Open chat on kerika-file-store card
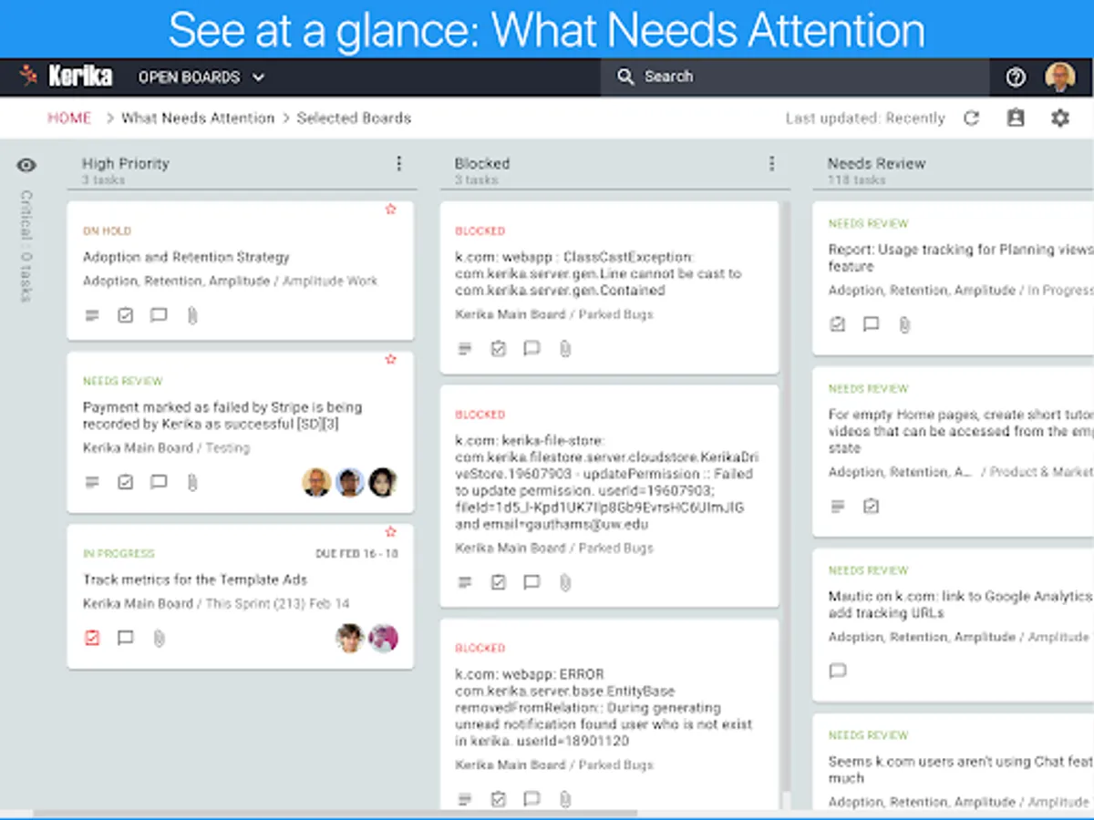 532,582
